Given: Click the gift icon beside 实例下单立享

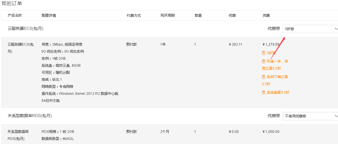Looking at the screenshot, I should [x=263, y=77].
